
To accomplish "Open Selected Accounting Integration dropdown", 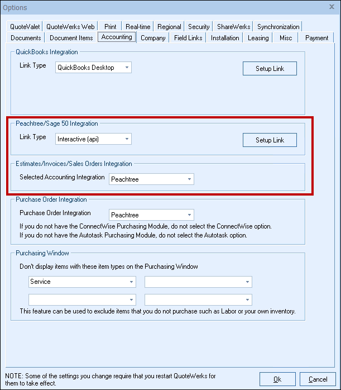I will (151, 179).
